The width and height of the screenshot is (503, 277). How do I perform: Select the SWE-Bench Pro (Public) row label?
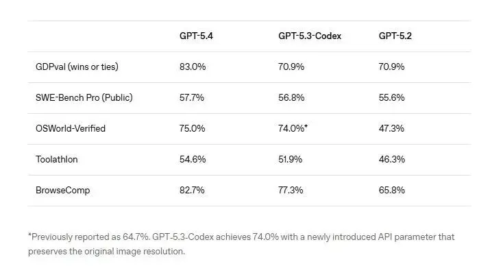tap(84, 97)
